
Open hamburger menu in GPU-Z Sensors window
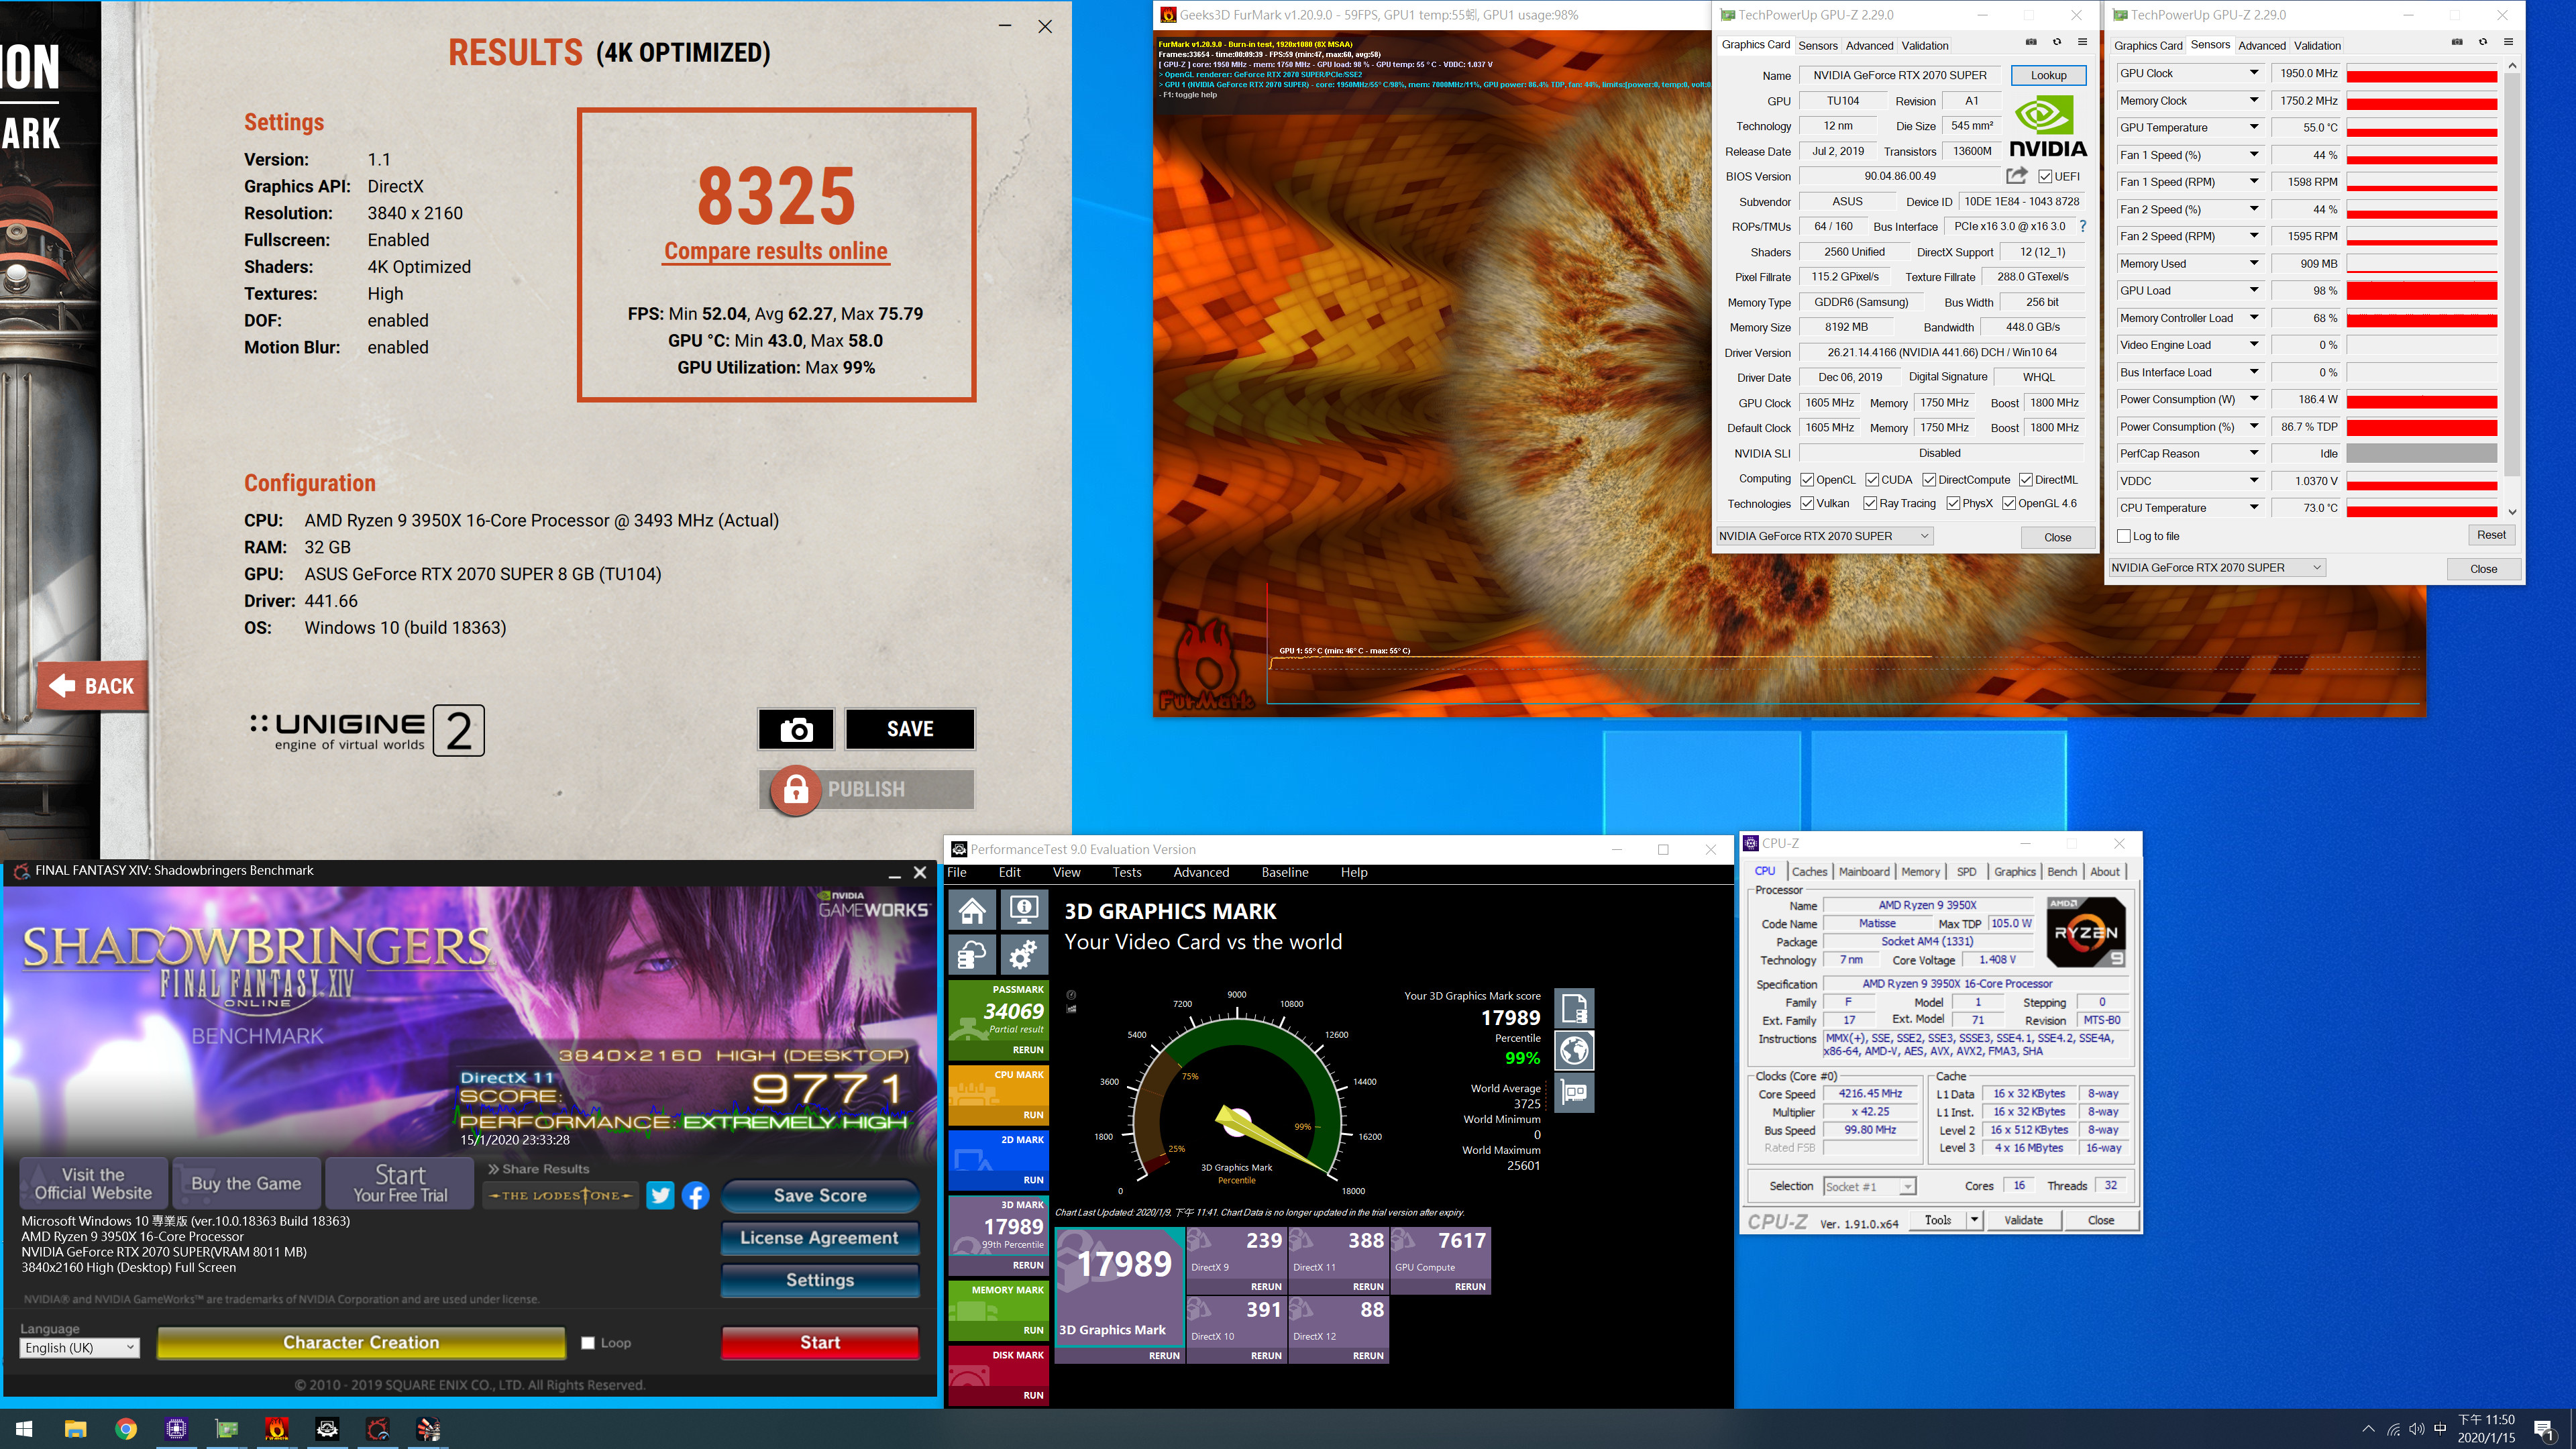[x=2508, y=42]
